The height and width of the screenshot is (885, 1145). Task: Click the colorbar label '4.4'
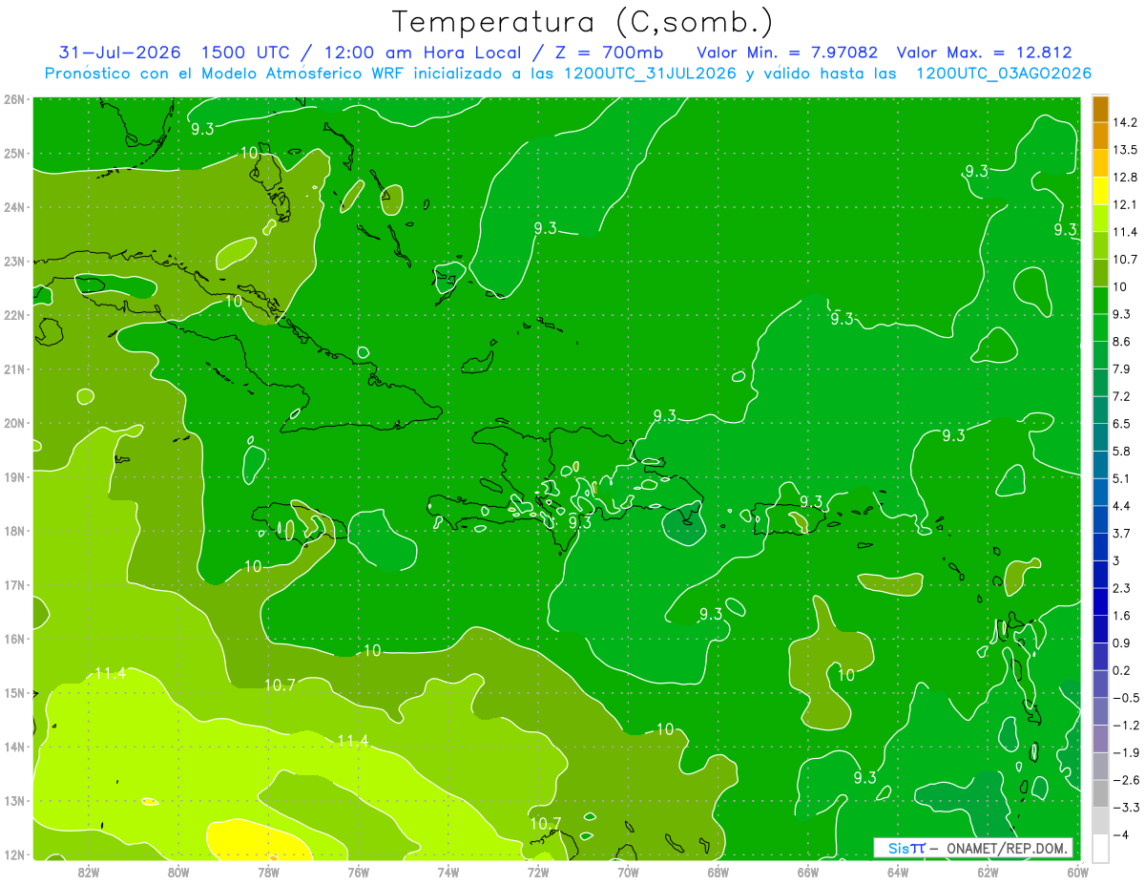click(x=1122, y=505)
